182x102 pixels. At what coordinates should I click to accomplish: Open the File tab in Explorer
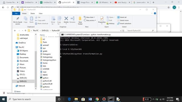tap(16, 13)
